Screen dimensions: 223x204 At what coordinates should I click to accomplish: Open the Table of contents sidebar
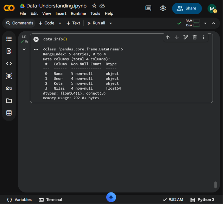click(9, 39)
